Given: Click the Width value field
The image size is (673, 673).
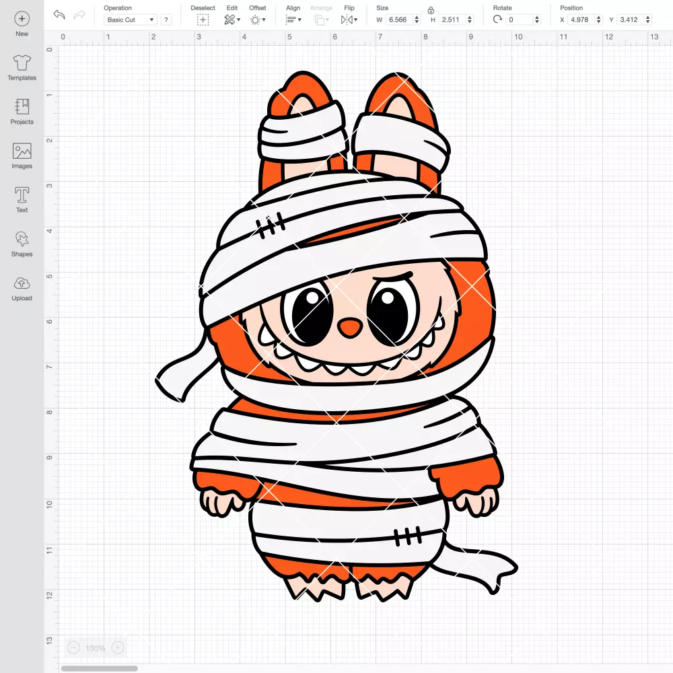Looking at the screenshot, I should (398, 20).
